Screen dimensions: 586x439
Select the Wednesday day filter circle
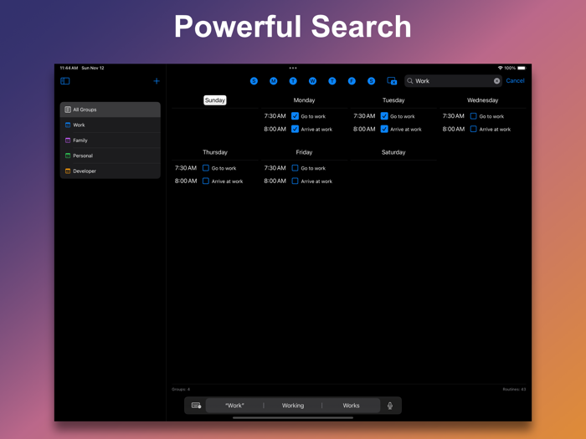coord(313,81)
